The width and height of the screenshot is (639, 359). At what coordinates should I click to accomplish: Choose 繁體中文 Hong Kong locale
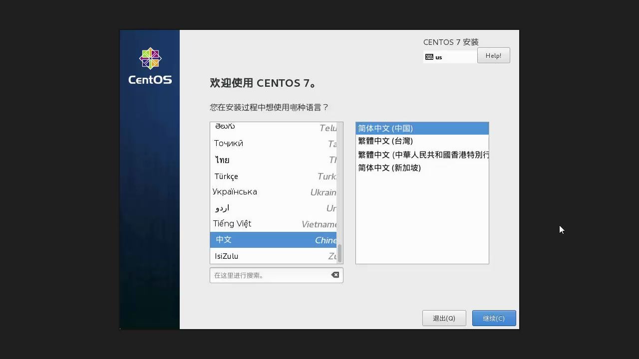click(422, 155)
